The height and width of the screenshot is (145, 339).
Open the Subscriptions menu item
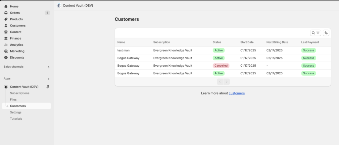(20, 93)
